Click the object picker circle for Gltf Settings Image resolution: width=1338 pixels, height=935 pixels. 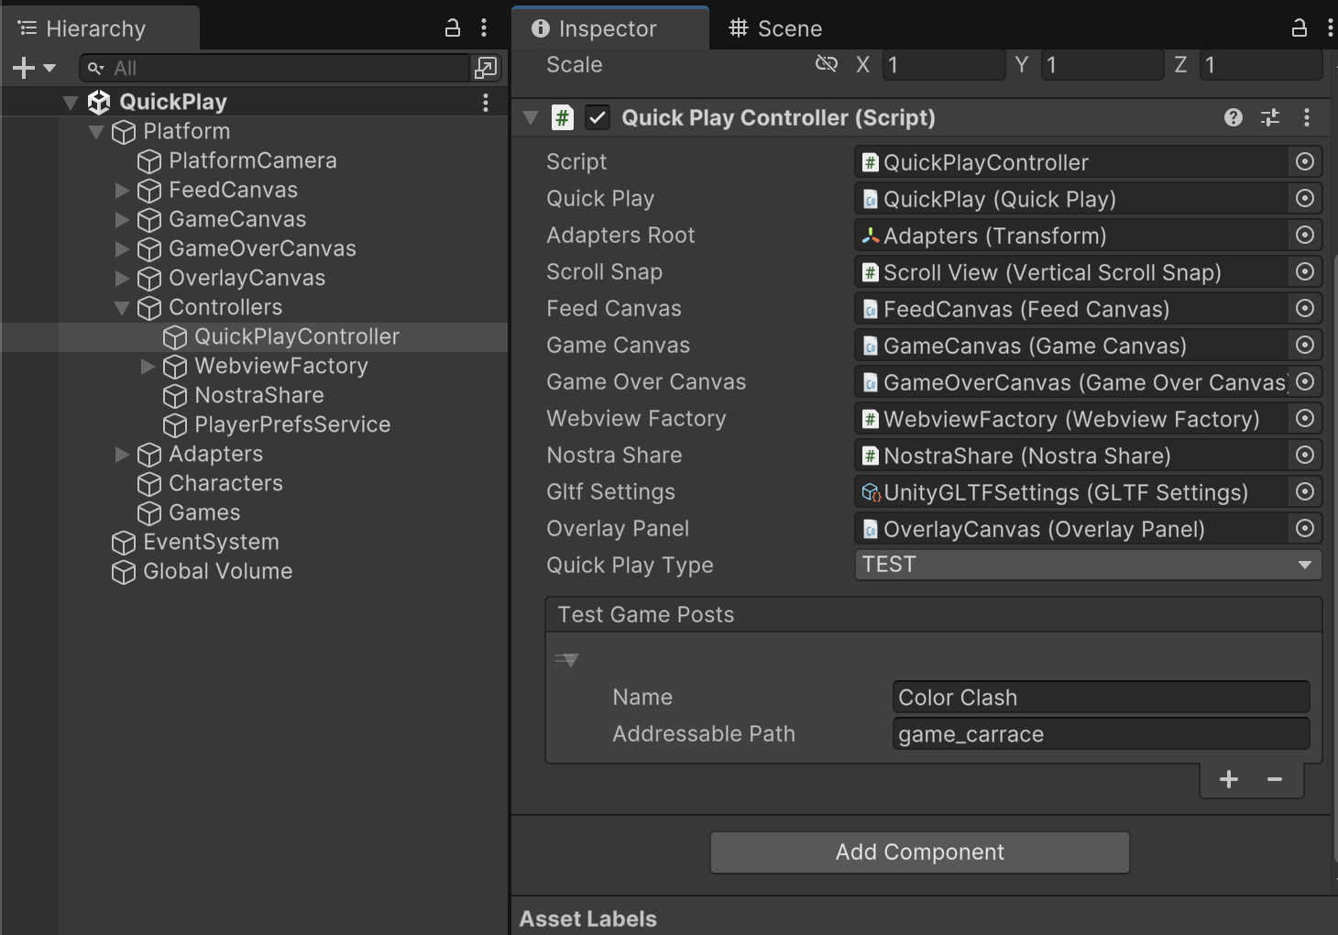point(1305,492)
